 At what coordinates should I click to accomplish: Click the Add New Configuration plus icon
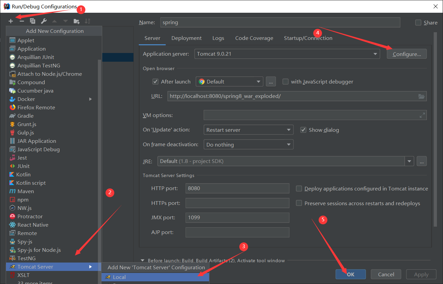click(x=11, y=21)
